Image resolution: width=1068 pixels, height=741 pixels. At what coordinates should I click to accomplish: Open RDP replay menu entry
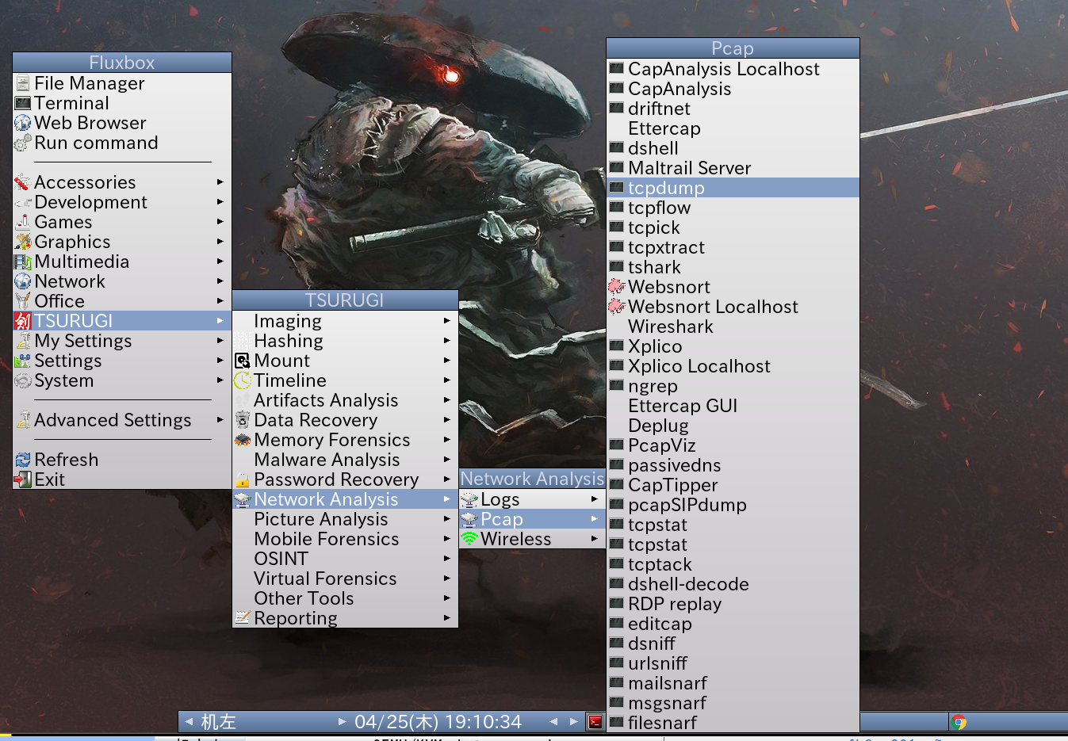733,604
